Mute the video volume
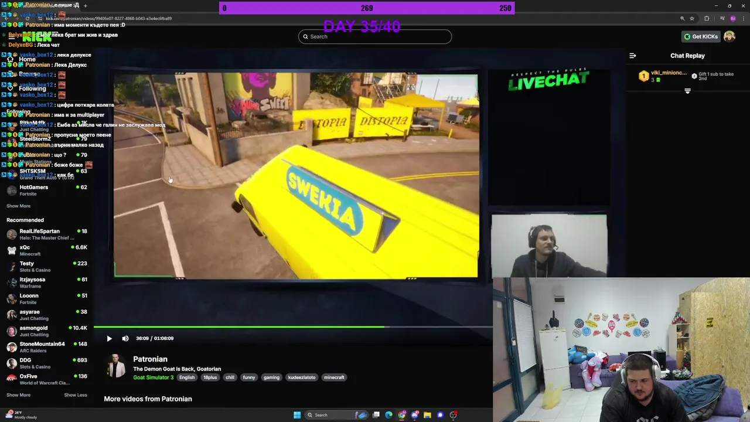 point(125,338)
